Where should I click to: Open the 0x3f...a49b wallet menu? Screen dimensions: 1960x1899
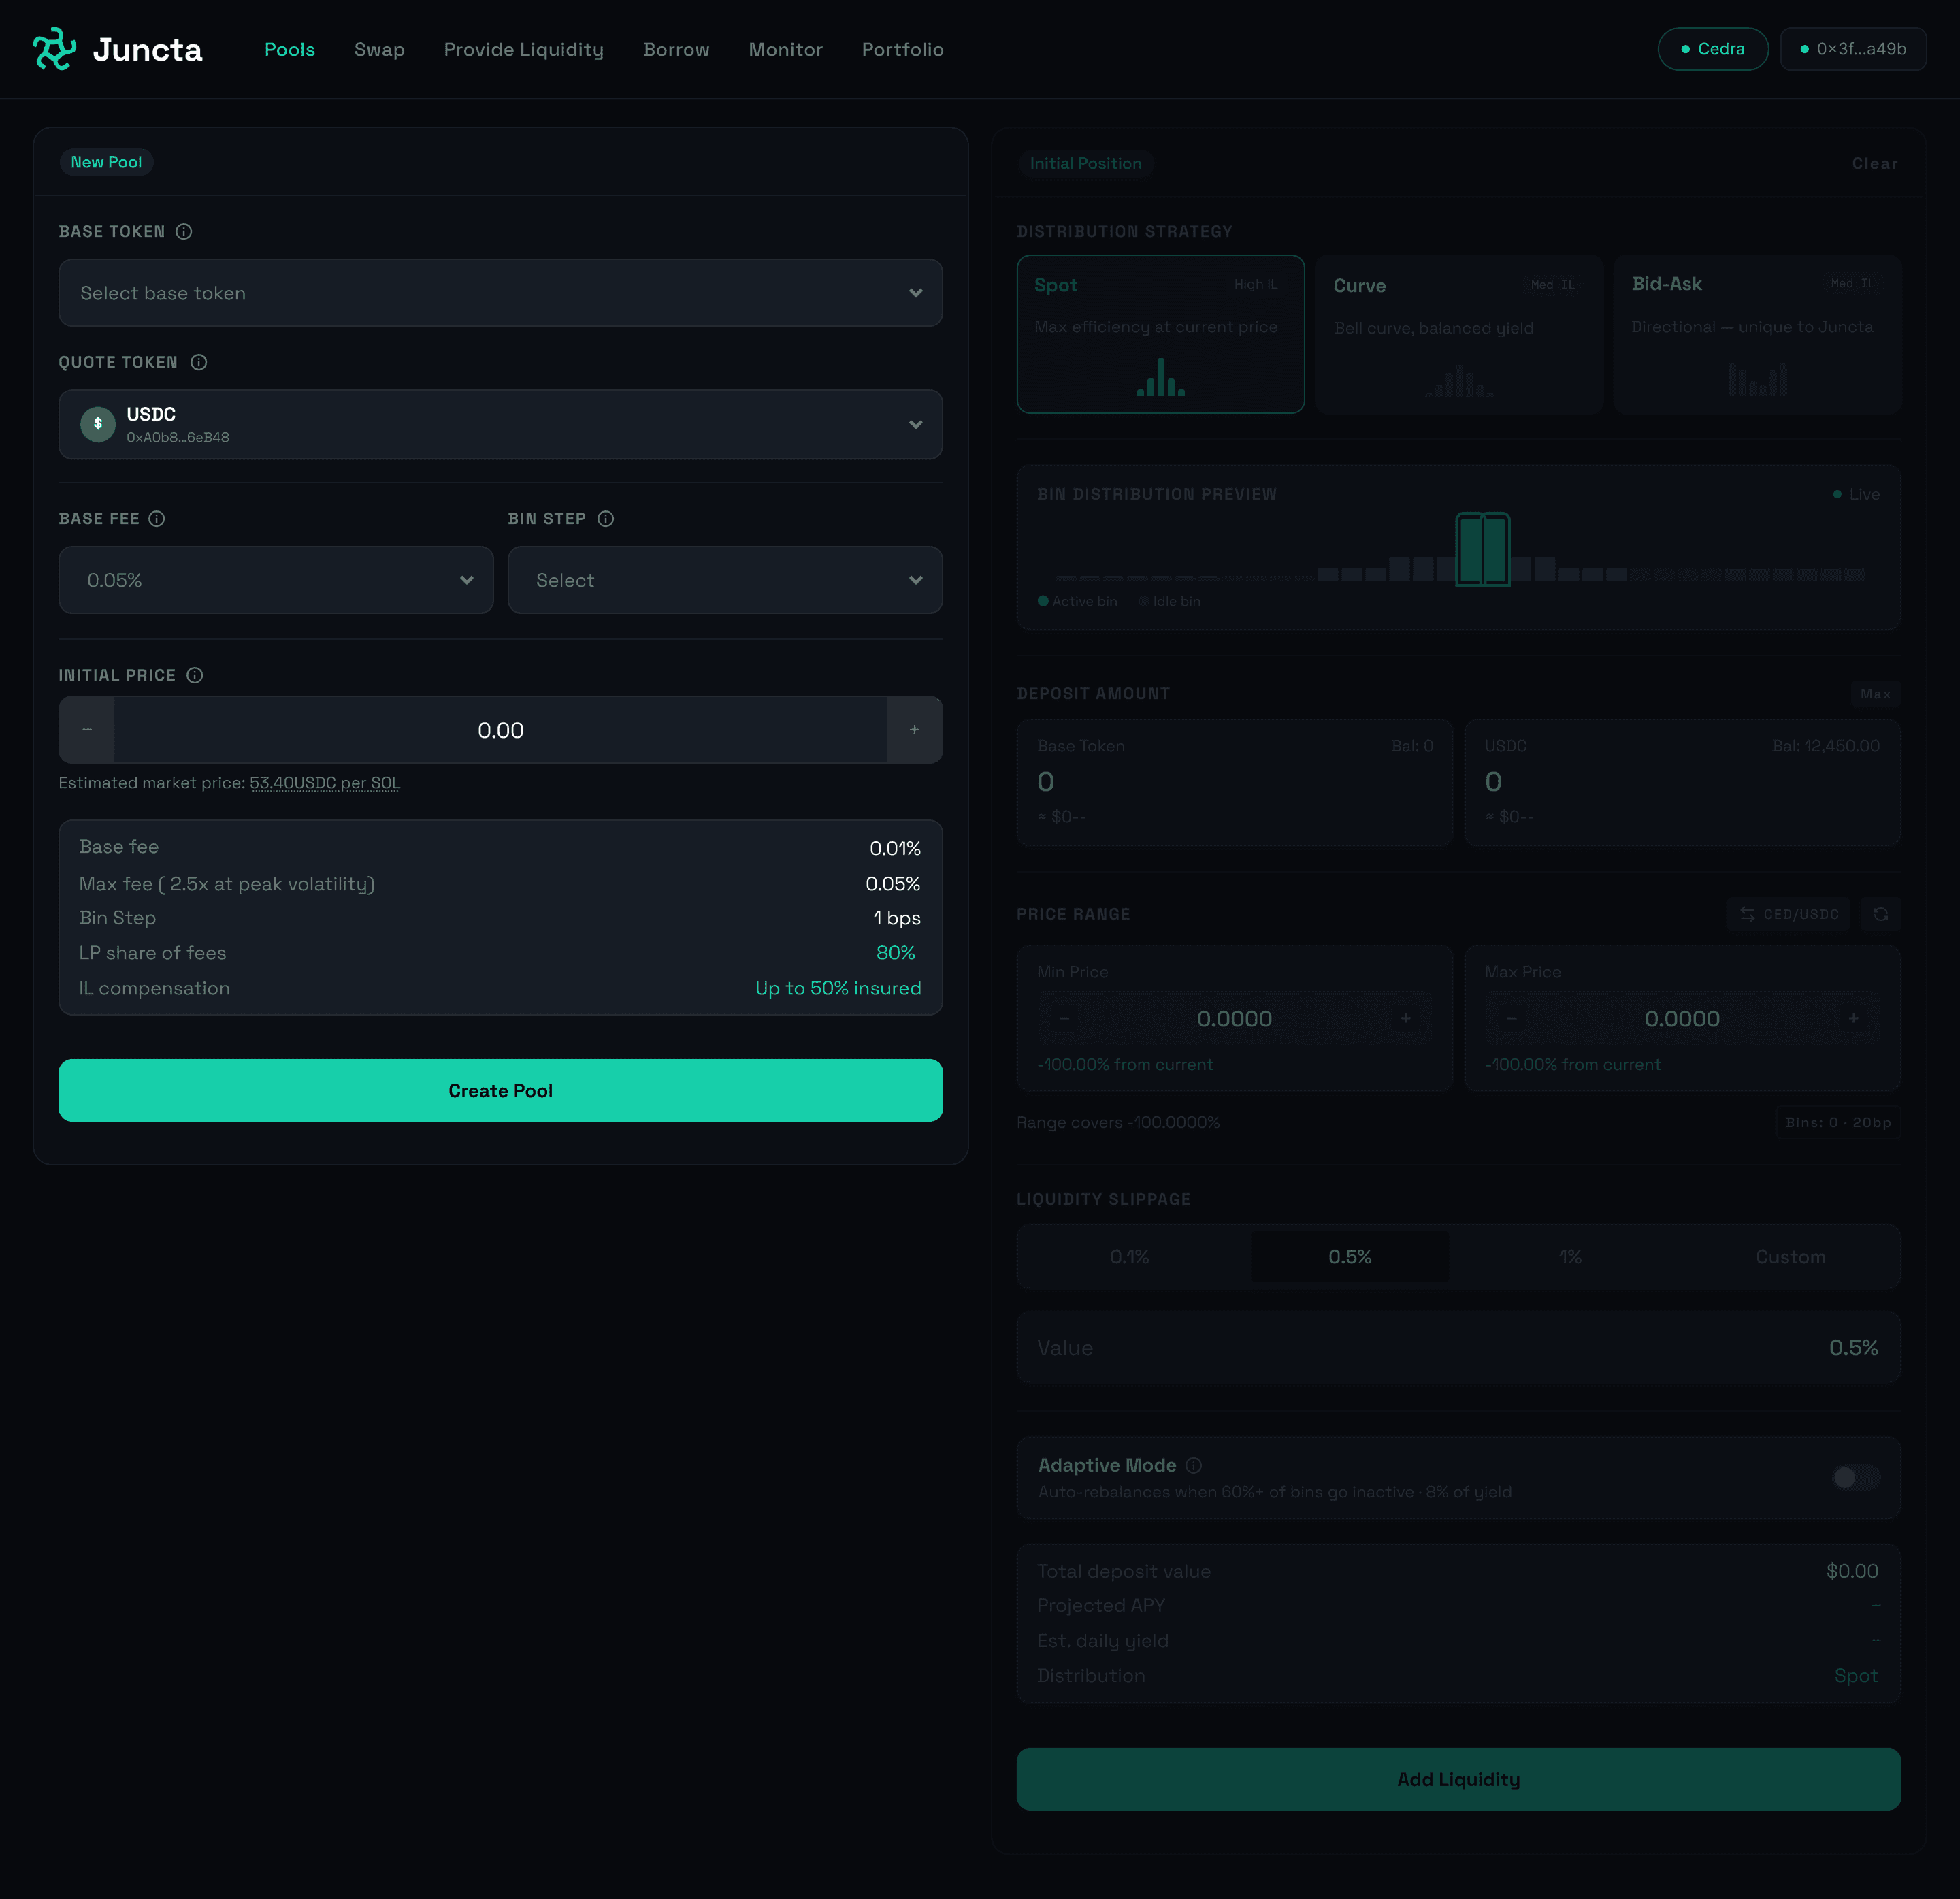(1853, 49)
